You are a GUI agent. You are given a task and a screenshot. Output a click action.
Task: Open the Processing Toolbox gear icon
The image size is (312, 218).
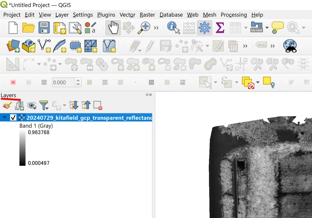point(205,28)
